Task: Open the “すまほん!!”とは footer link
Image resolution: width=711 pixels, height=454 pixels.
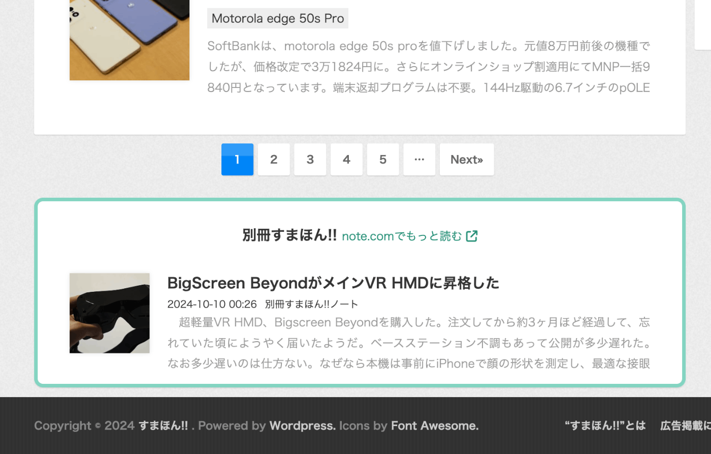Action: [x=605, y=426]
